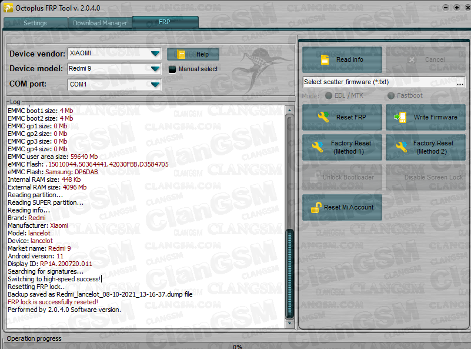Click the log scroll down arrow
Screen dimensions: 471x349
tap(289, 324)
